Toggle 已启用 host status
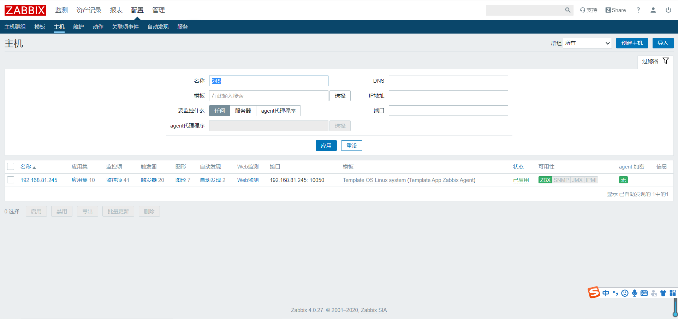The image size is (678, 319). pos(521,180)
